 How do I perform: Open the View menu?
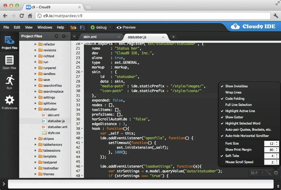(29, 27)
